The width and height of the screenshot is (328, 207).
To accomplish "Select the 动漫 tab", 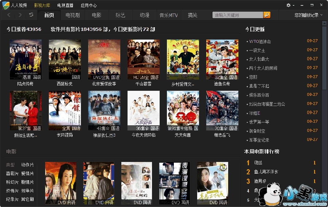I will pyautogui.click(x=144, y=15).
